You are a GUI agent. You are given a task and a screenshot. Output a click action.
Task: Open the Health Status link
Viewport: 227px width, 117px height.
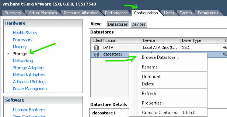coord(25,33)
